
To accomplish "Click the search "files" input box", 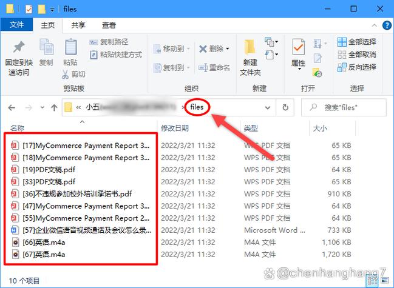I will [344, 108].
